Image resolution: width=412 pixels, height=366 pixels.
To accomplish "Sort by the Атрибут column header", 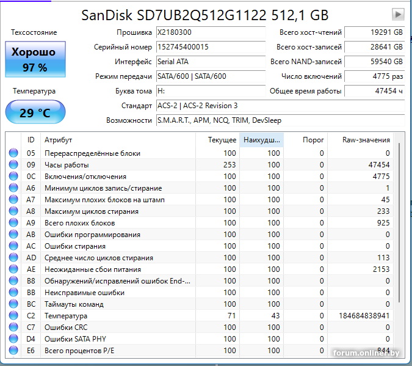I will 118,140.
